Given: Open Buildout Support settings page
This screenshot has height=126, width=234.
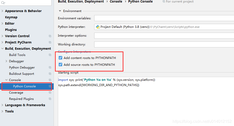Looking at the screenshot, I should [x=21, y=74].
